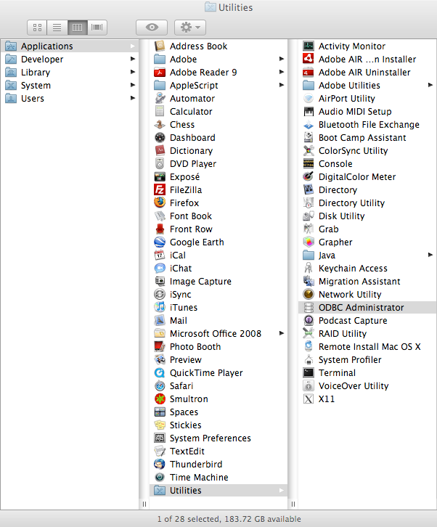Click first column resize handle
Viewport: 437px width, 527px height.
click(144, 504)
